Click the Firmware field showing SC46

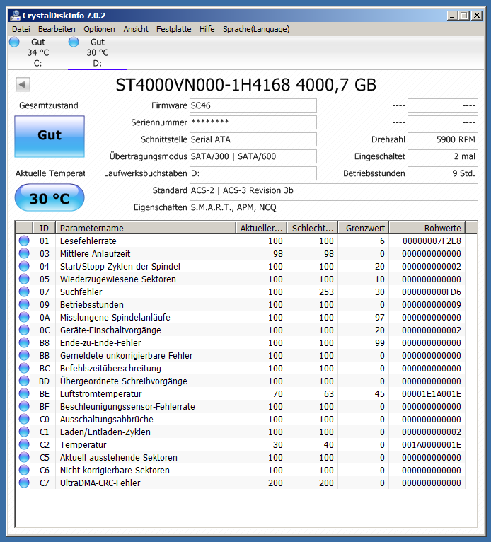(253, 105)
